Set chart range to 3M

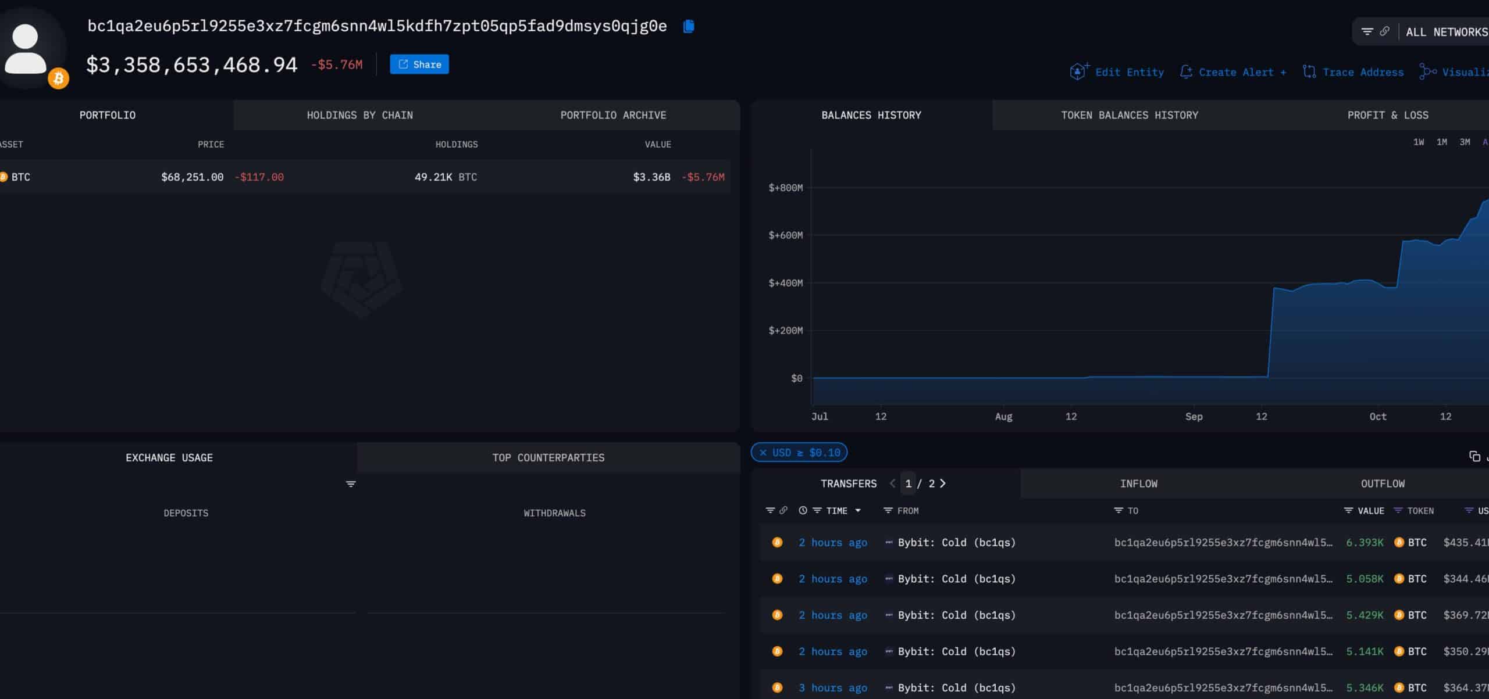[x=1465, y=142]
